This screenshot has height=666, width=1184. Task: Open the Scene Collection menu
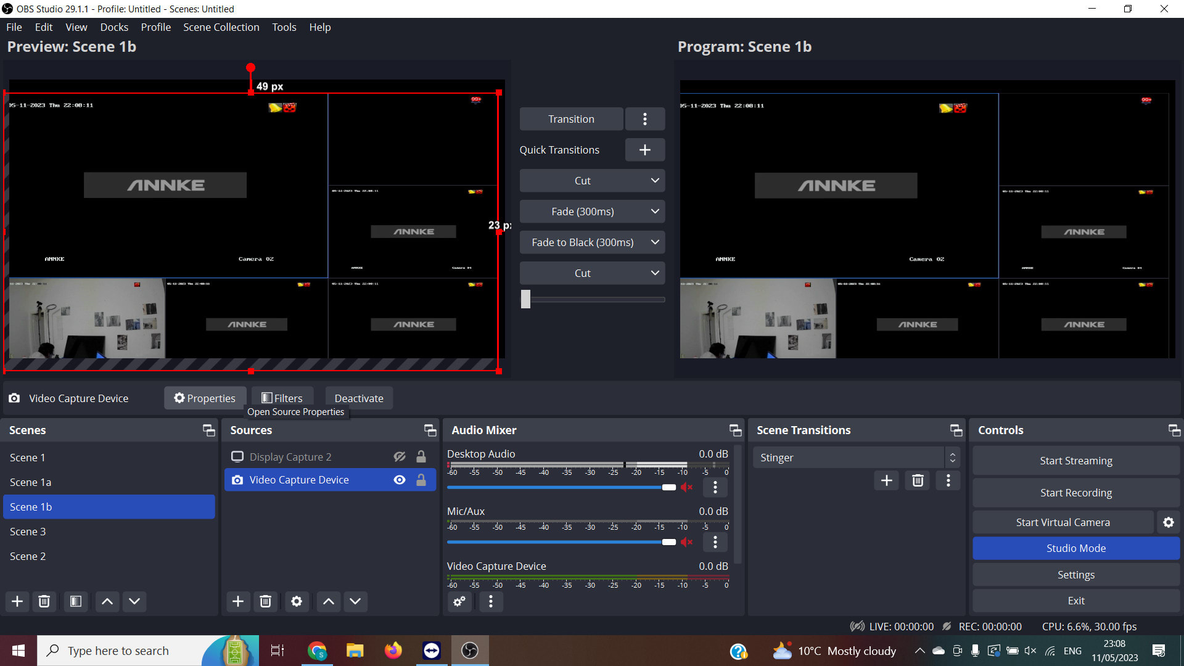[x=221, y=27]
